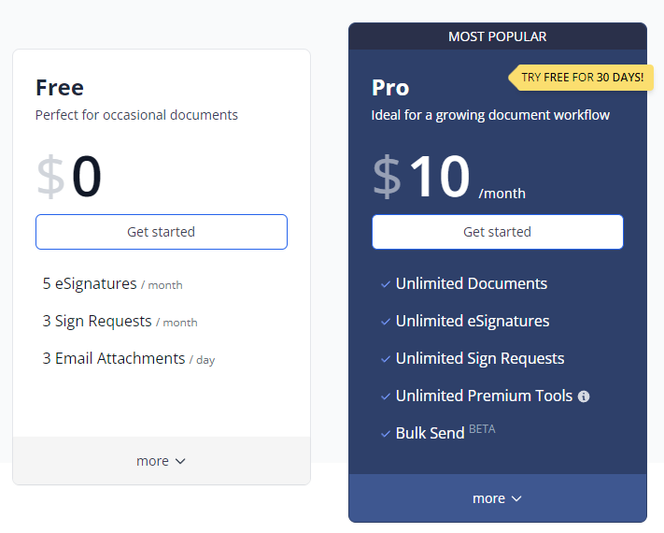Screen dimensions: 664x533
Task: Click the Most Popular banner
Action: pyautogui.click(x=498, y=36)
